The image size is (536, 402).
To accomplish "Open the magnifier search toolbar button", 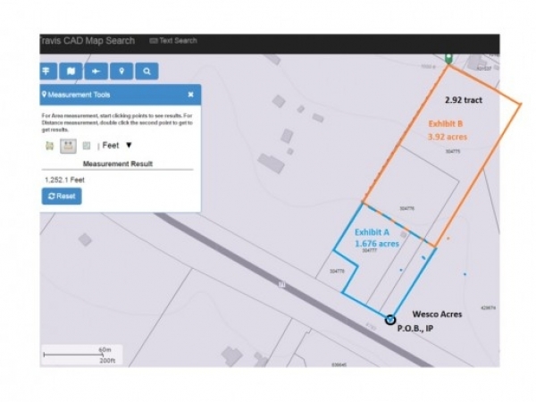I will tap(147, 71).
